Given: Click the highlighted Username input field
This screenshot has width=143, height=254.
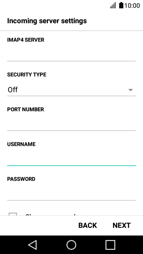Looking at the screenshot, I should (71, 159).
